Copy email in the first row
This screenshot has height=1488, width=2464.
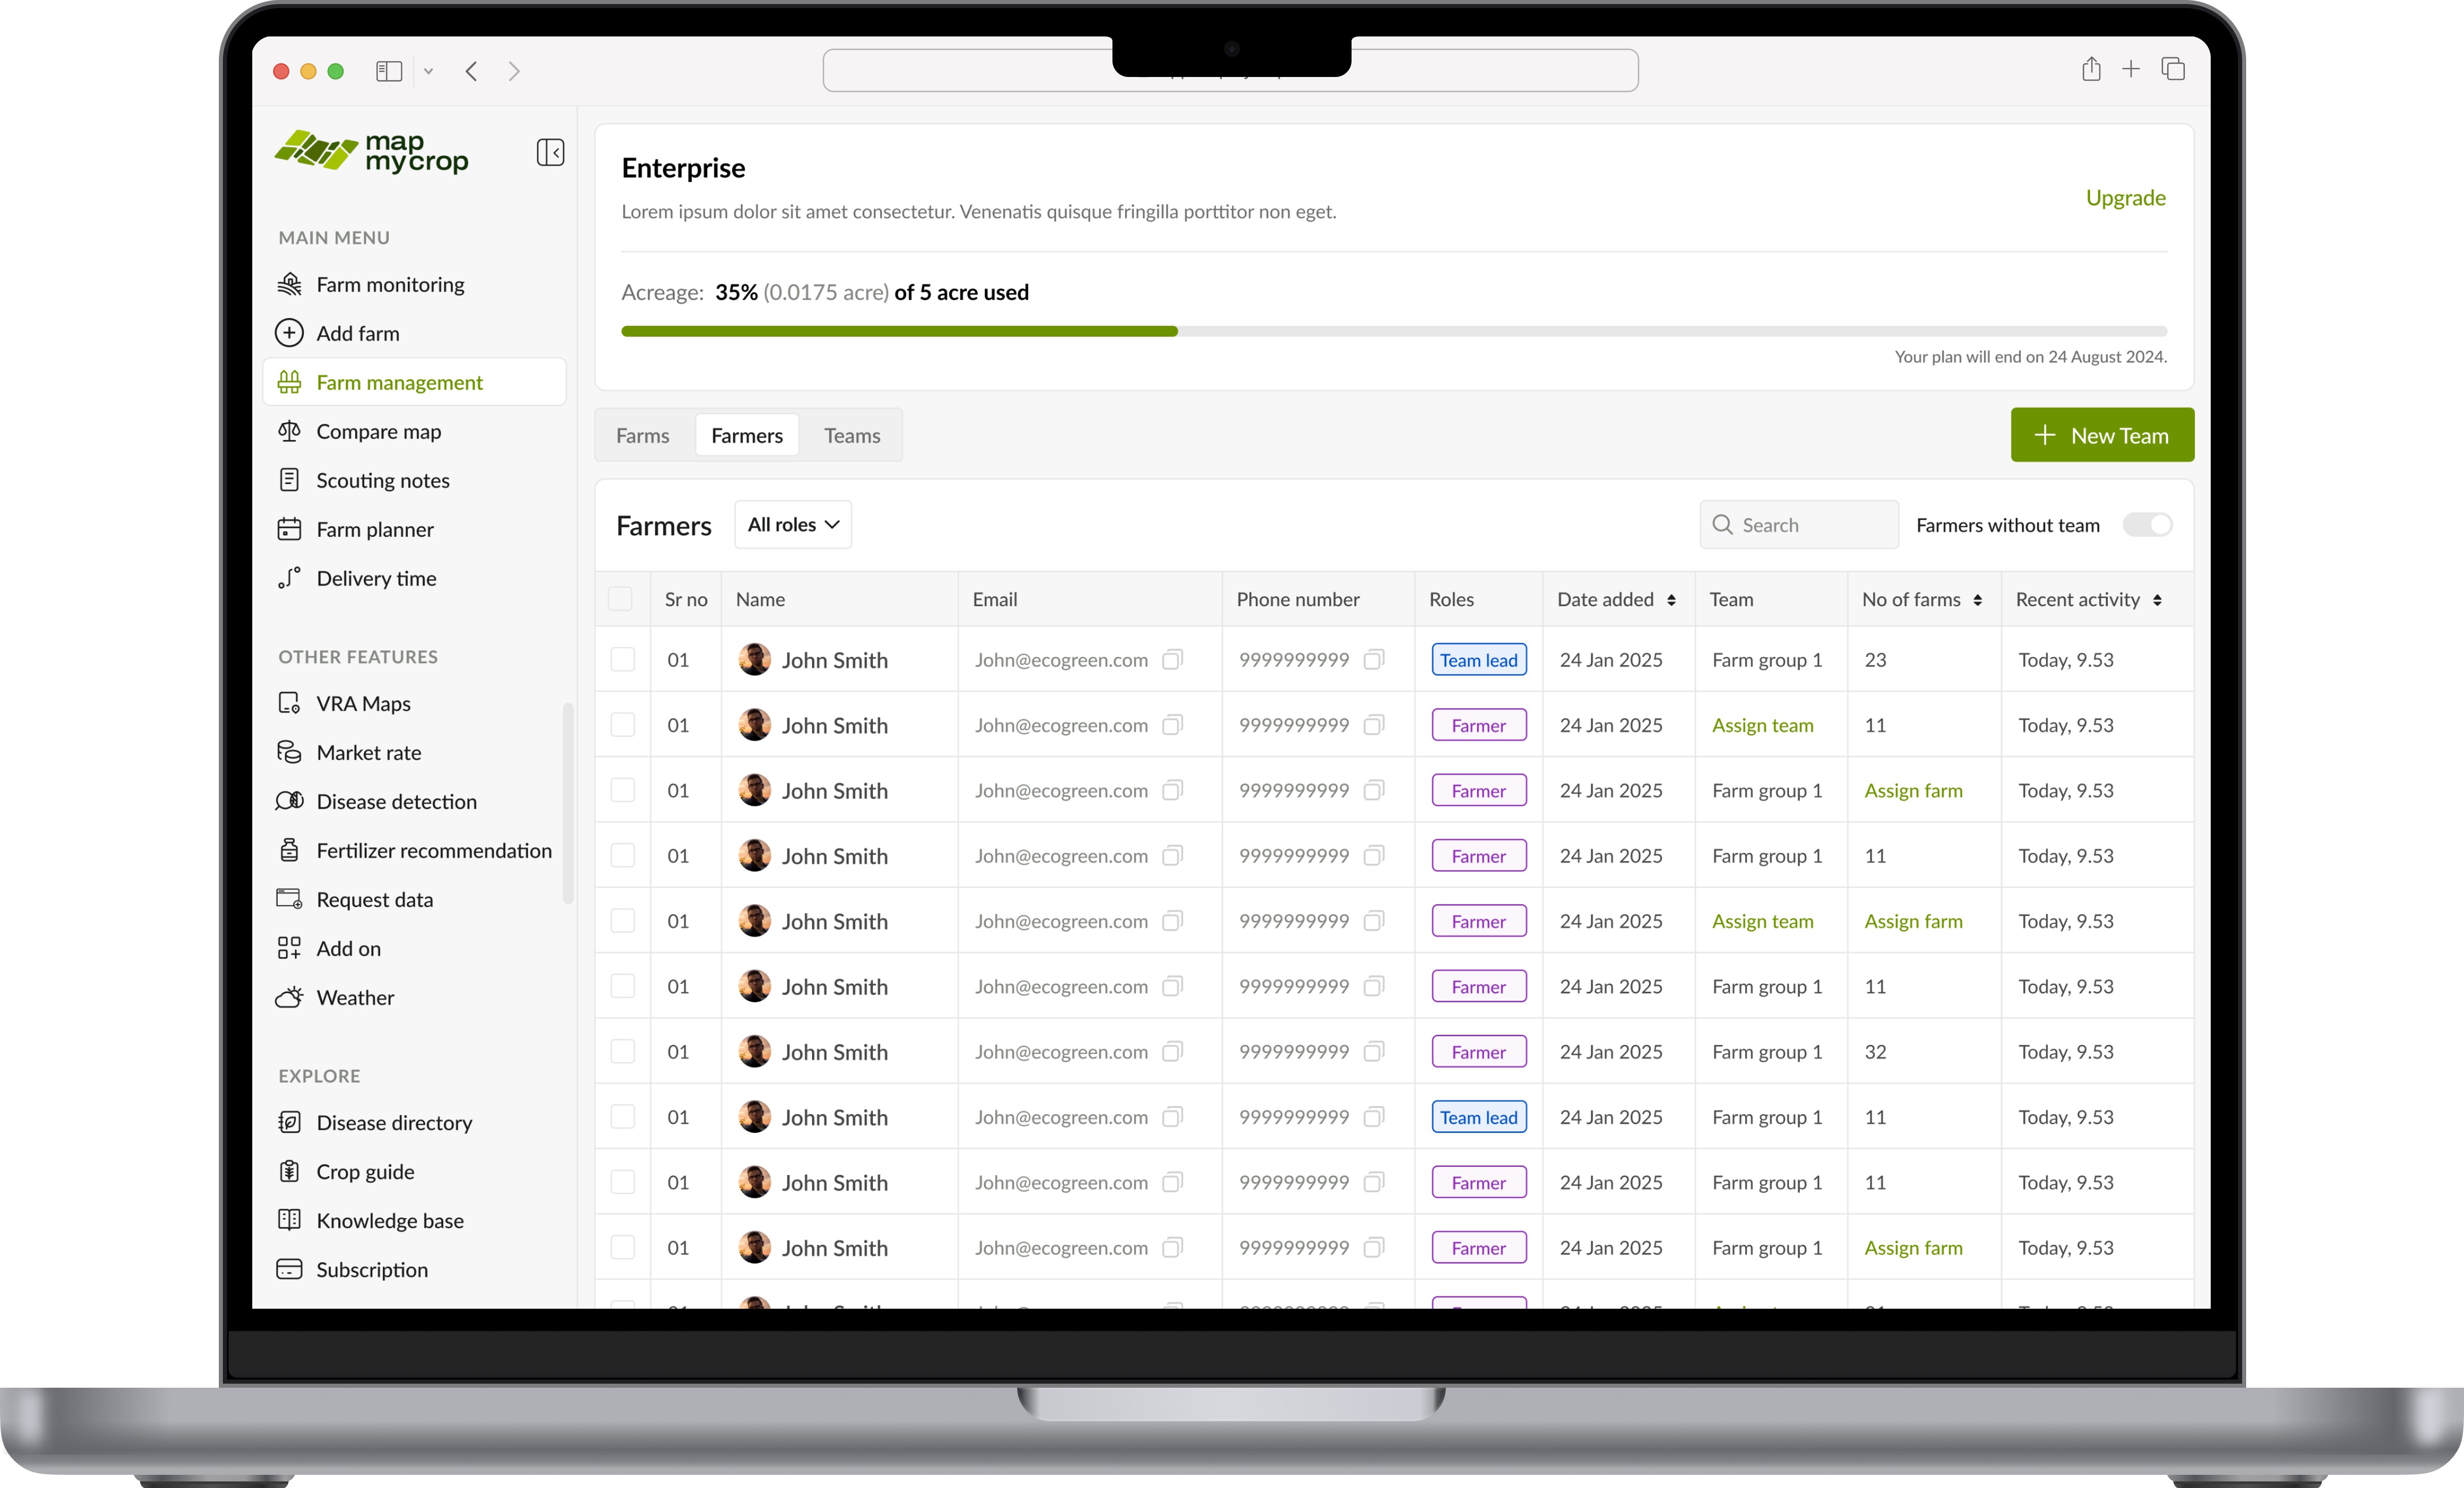(1172, 659)
